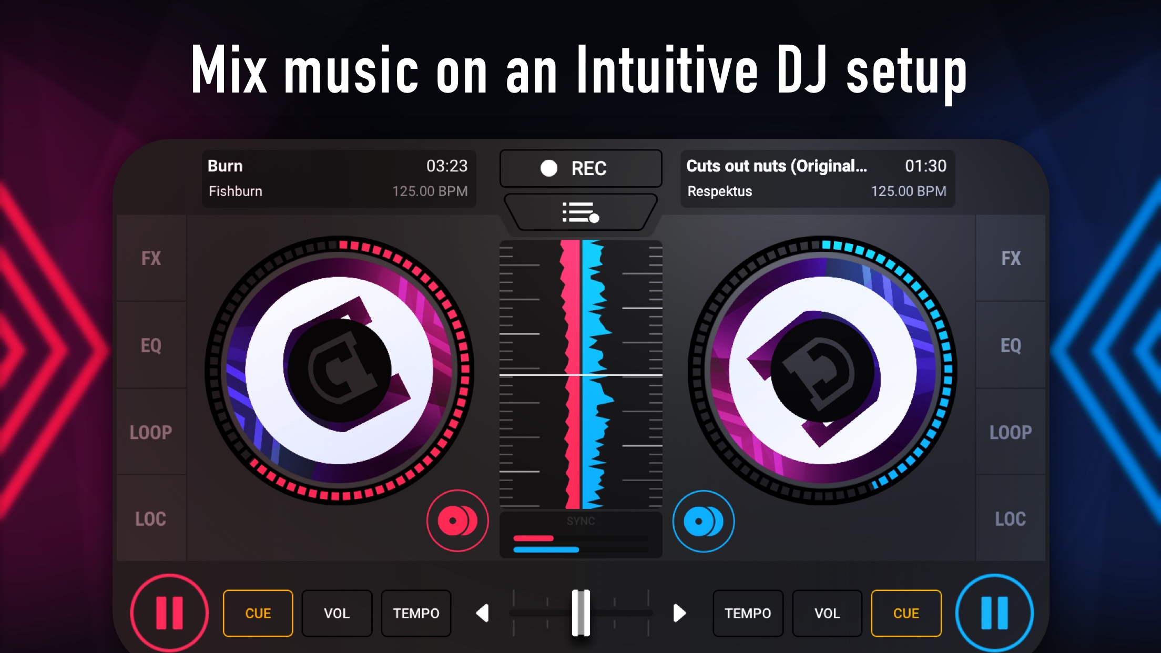
Task: Open the left deck FX tab
Action: (151, 258)
